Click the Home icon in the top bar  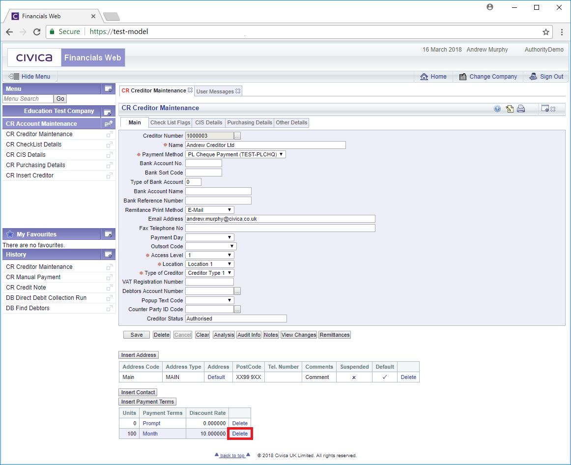(424, 77)
